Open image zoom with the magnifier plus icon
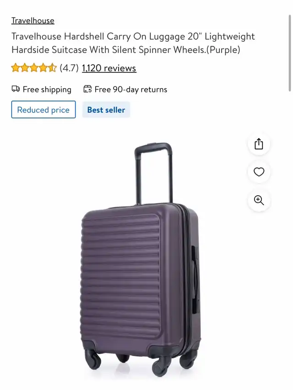The width and height of the screenshot is (293, 390). coord(259,200)
